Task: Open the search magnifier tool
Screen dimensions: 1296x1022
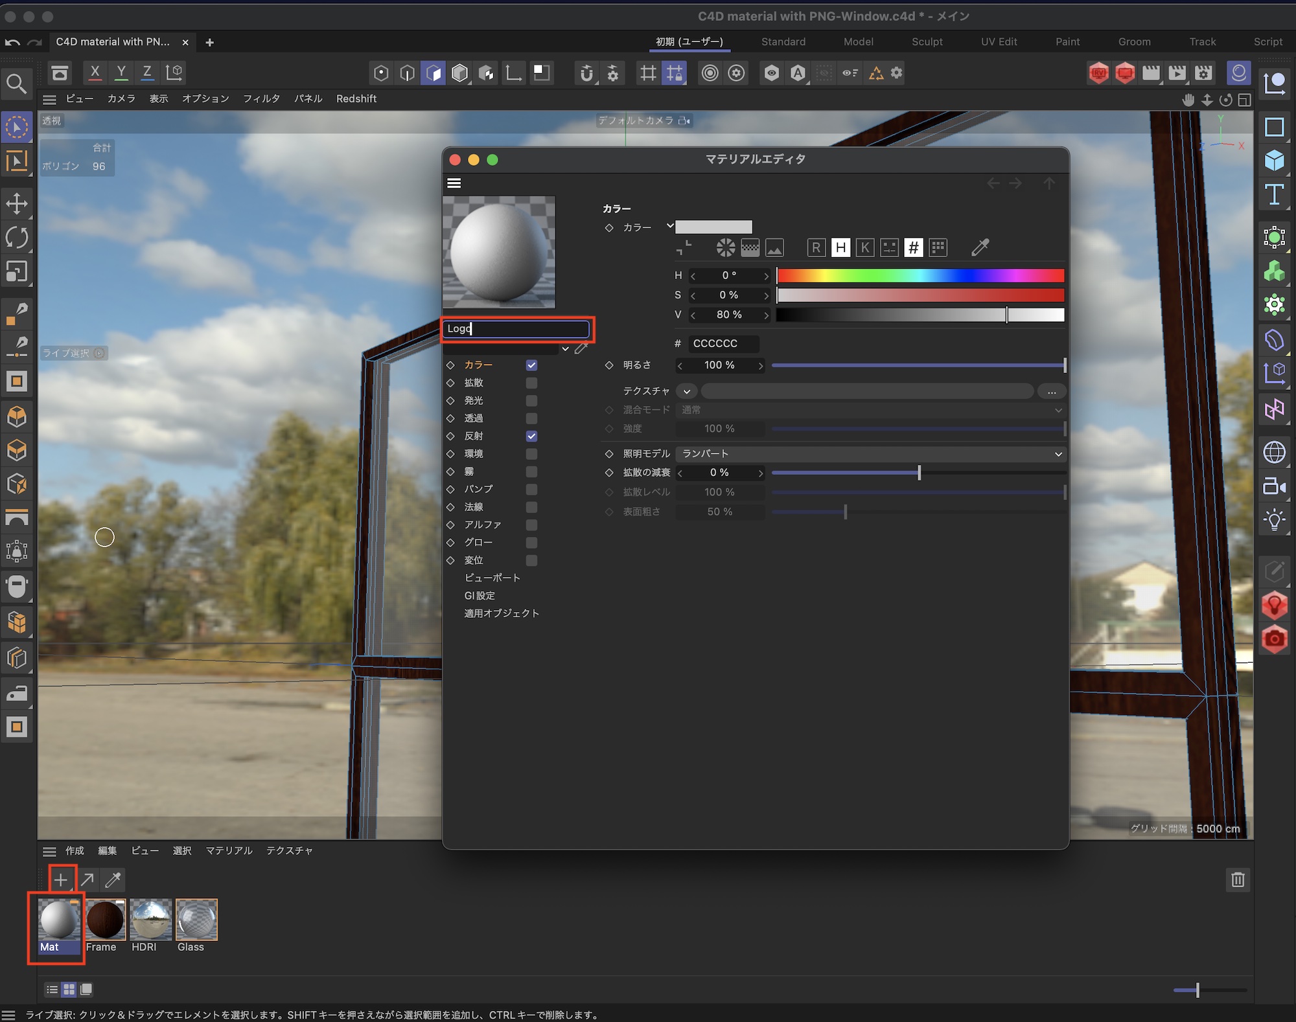Action: click(16, 84)
